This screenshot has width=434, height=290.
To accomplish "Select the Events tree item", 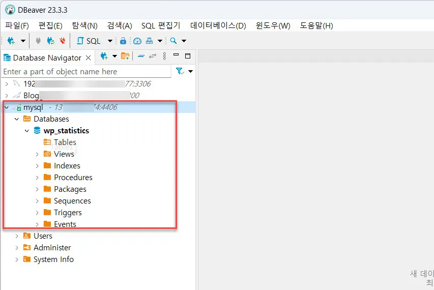I will [x=65, y=224].
